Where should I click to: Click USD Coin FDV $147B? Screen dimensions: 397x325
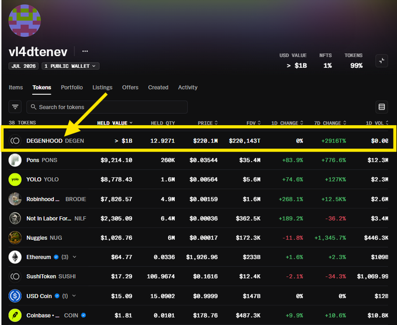click(252, 296)
